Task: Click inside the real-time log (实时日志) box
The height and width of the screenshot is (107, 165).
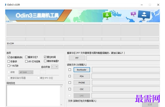Action: click(34, 96)
